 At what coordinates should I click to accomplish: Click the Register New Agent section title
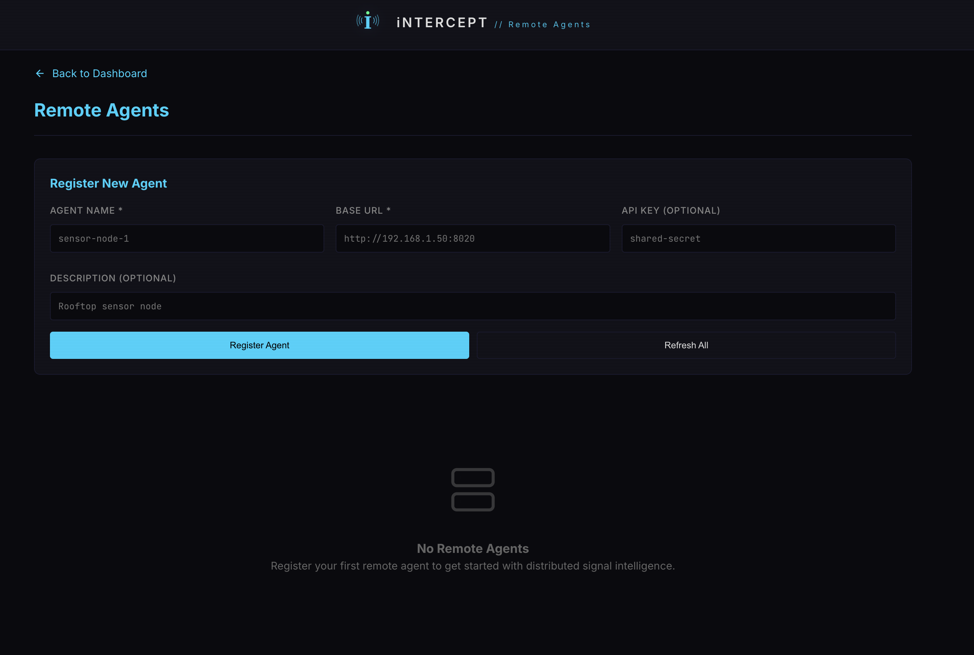tap(108, 183)
